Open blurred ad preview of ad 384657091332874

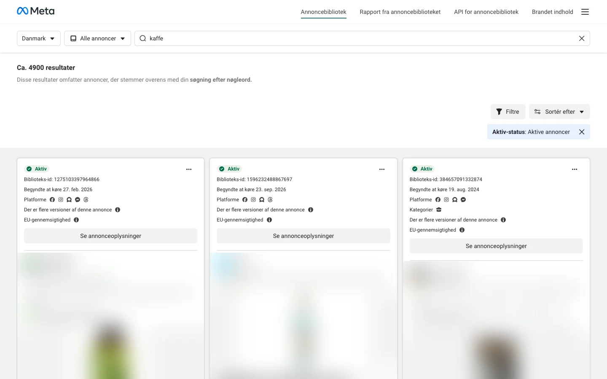coord(496,321)
